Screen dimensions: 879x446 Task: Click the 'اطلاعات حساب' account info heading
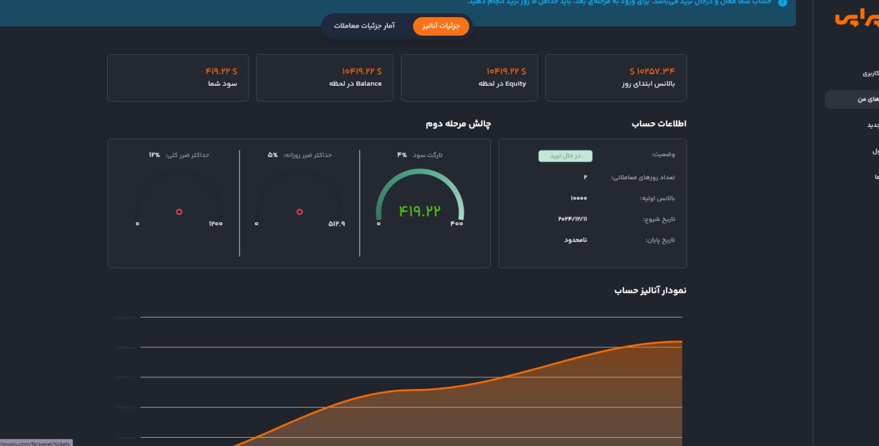point(659,124)
